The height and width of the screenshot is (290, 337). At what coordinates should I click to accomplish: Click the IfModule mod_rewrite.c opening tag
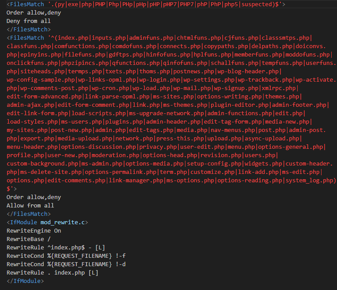click(x=47, y=222)
